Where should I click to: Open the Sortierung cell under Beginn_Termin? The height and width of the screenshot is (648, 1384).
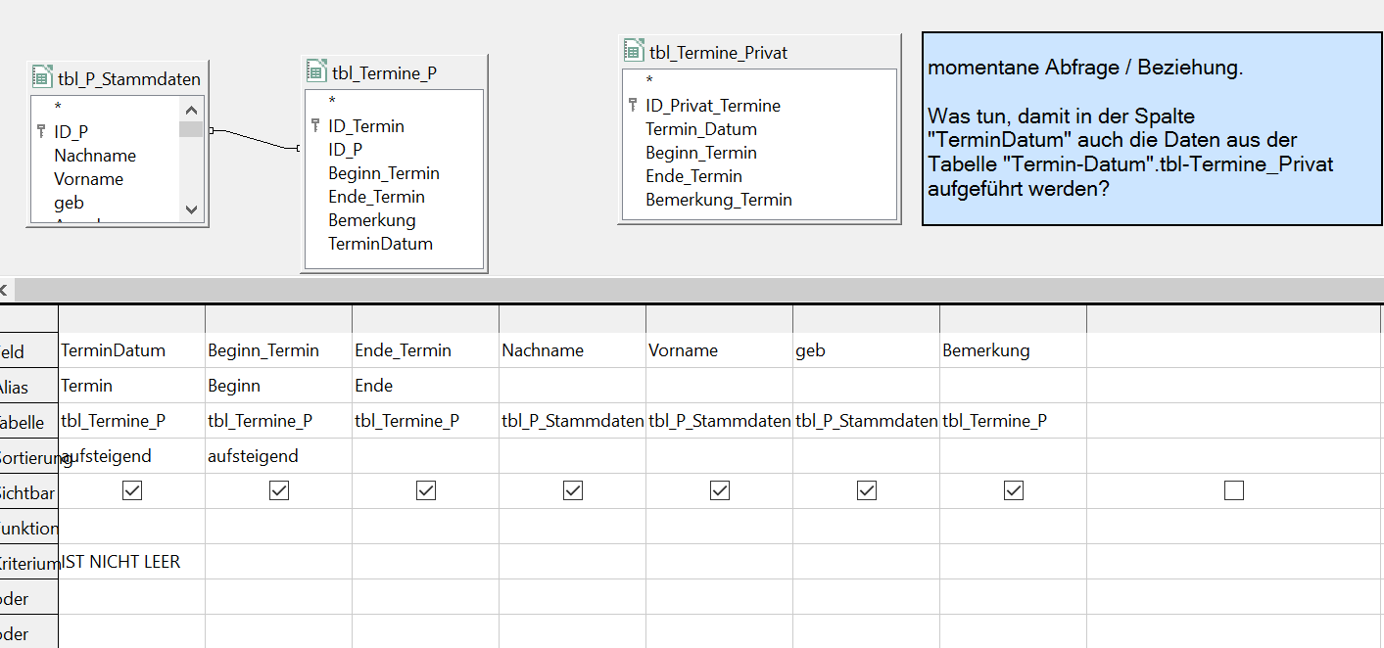point(279,456)
